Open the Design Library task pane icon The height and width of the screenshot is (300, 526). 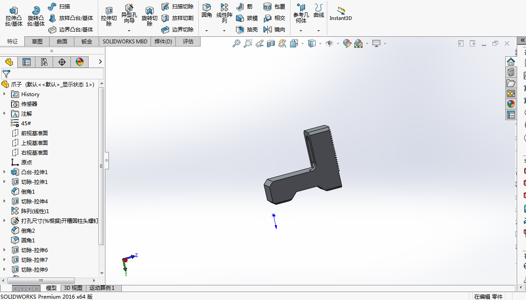(x=511, y=73)
